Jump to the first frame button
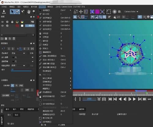The image size is (153, 127). point(110,99)
